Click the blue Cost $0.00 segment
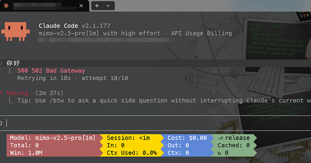 click(x=187, y=145)
